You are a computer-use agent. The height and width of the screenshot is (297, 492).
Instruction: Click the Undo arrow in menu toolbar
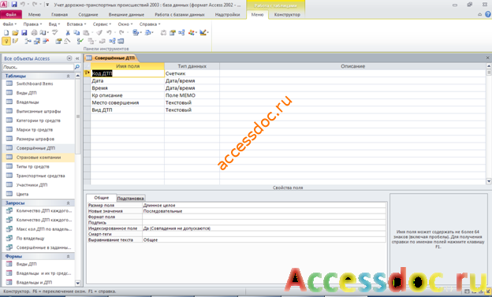(109, 32)
